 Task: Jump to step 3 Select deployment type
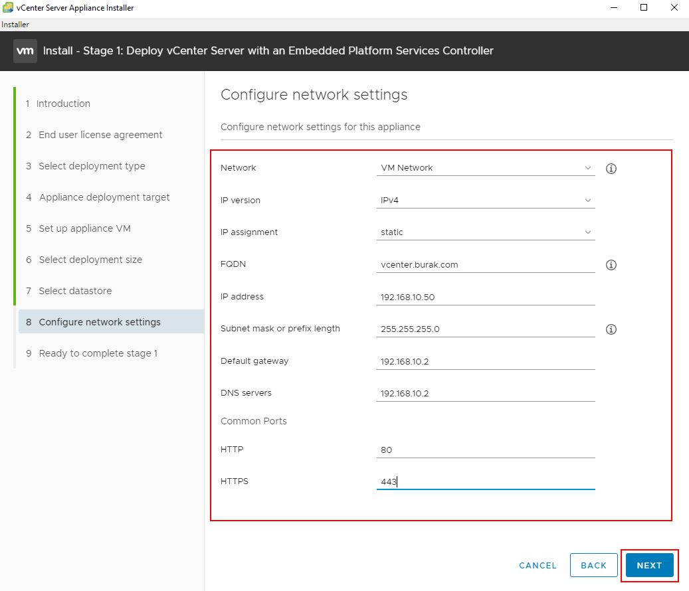coord(85,166)
